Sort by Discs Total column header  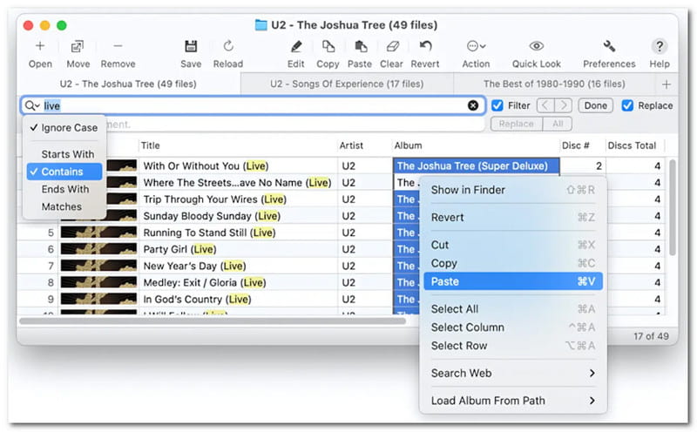(x=635, y=145)
